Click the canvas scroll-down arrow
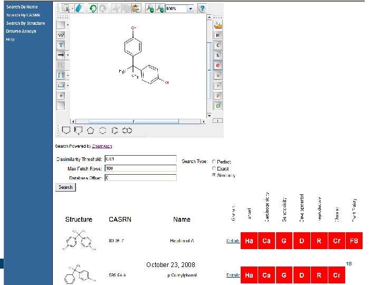This screenshot has width=380, height=285. point(209,116)
